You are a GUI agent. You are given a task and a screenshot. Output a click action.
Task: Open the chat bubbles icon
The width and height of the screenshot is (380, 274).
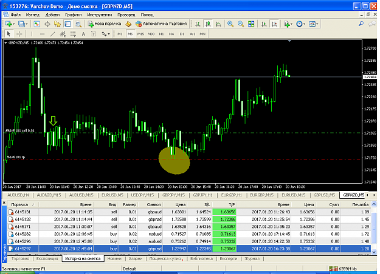(372, 24)
